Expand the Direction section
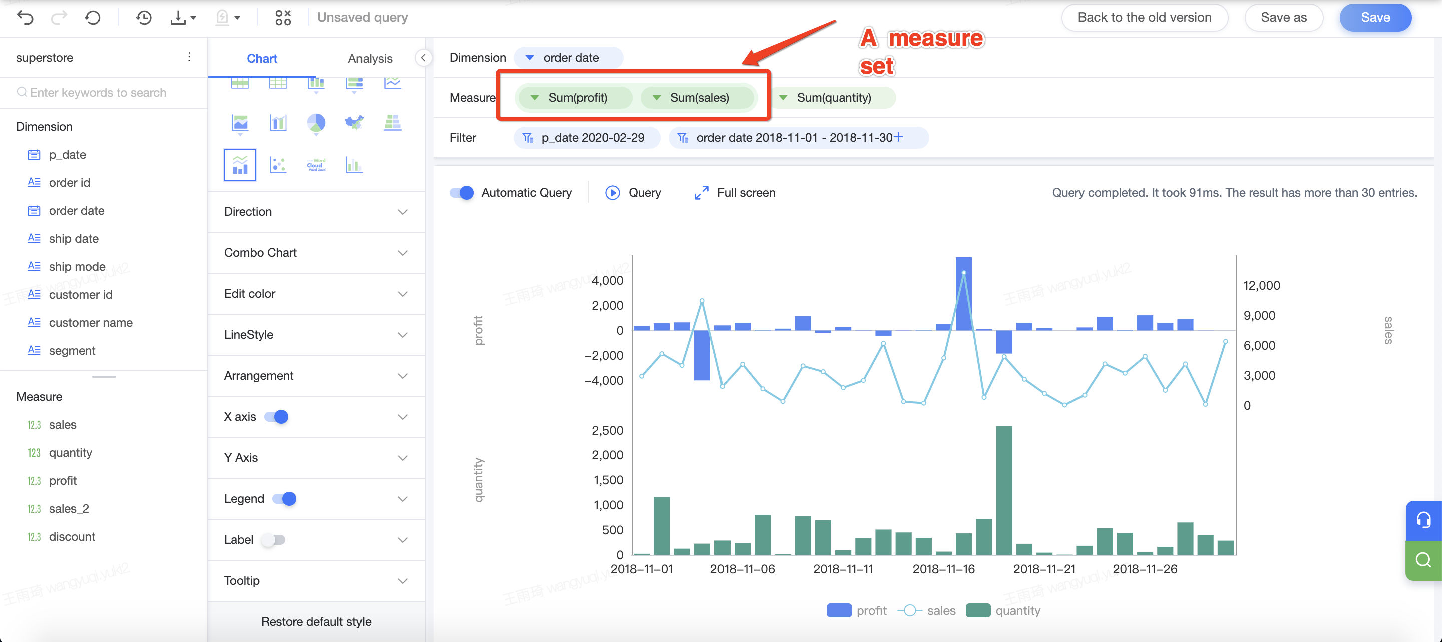This screenshot has height=642, width=1442. coord(316,212)
